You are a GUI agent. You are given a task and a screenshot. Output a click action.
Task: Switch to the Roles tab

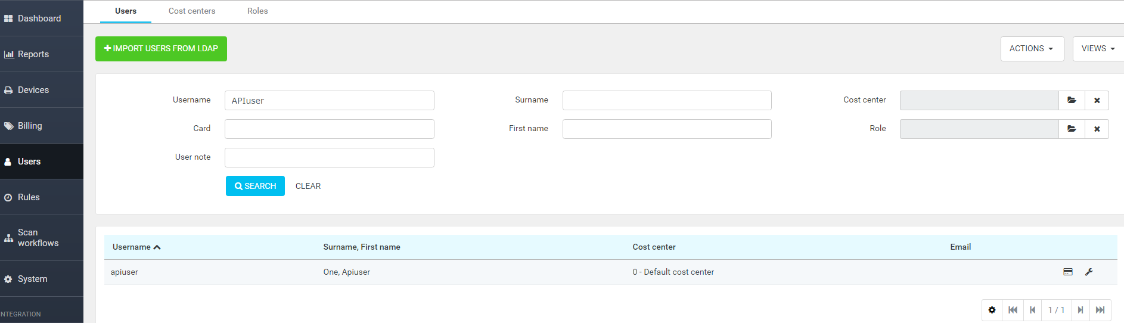coord(257,11)
